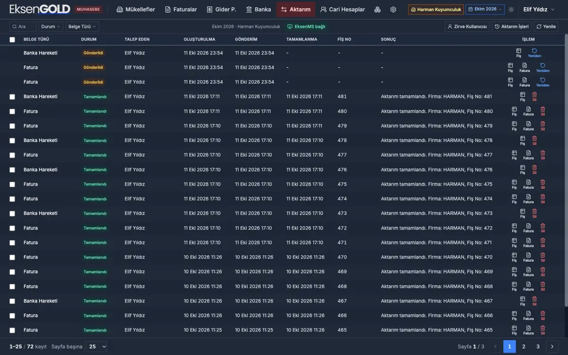View Fiş for transfer number 481
The width and height of the screenshot is (568, 355).
coord(523,97)
